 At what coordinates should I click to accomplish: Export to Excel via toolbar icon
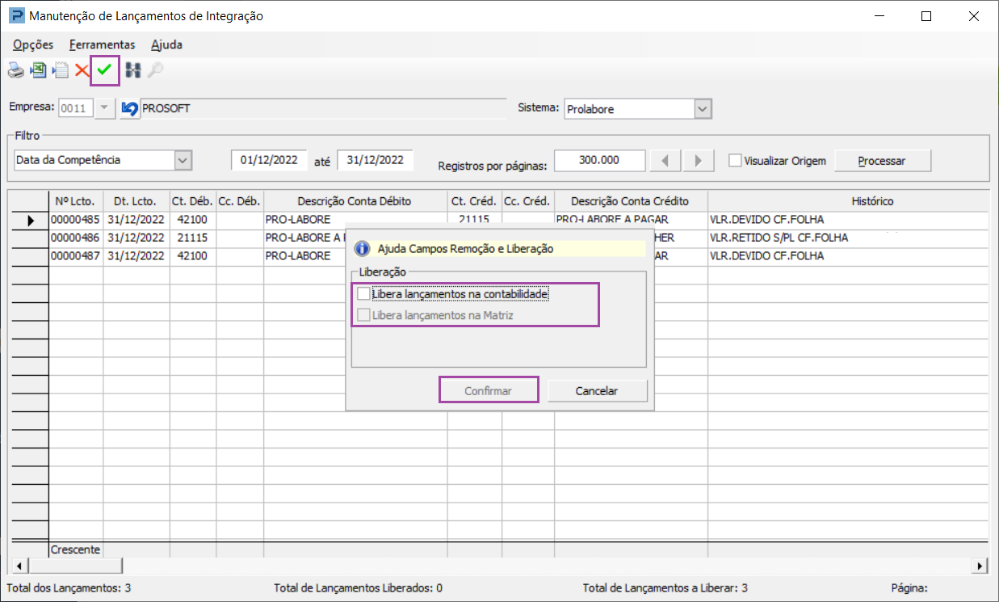38,70
